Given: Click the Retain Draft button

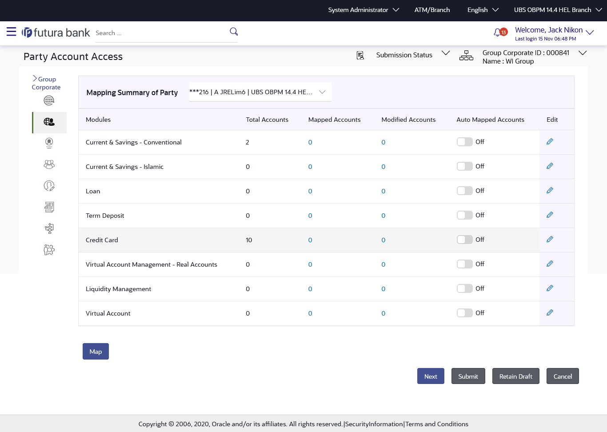Looking at the screenshot, I should [515, 376].
